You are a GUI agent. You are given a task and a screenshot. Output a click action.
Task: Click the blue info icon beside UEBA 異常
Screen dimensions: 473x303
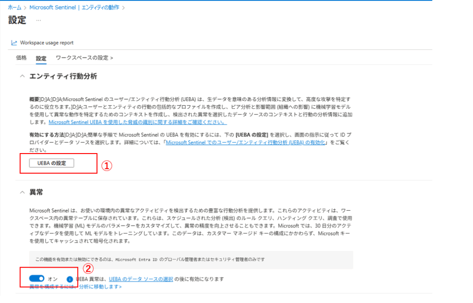point(70,279)
